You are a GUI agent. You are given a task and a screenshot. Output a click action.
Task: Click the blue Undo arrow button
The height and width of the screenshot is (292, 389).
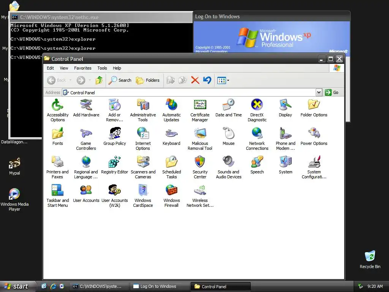coord(207,80)
